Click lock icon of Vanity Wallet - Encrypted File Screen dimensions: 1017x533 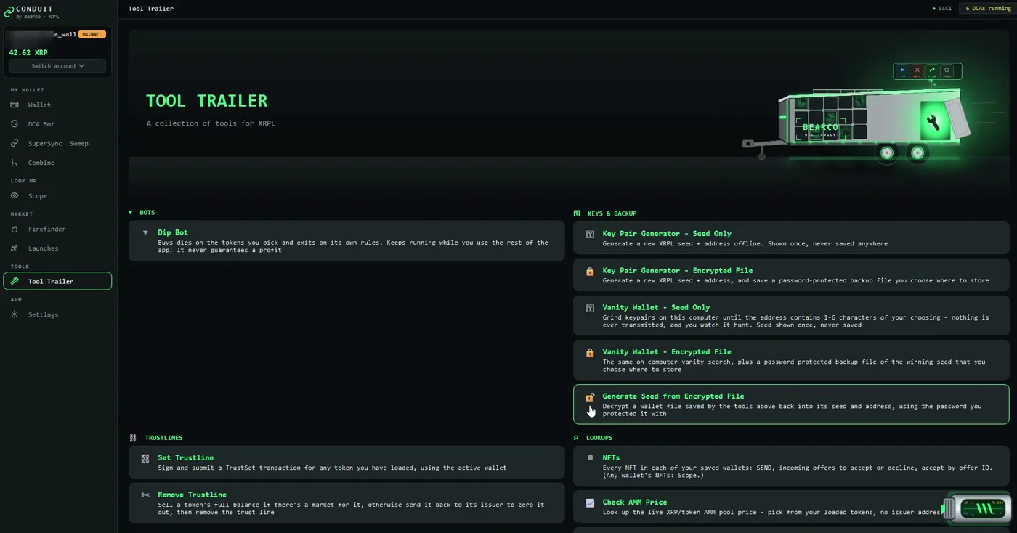point(590,352)
